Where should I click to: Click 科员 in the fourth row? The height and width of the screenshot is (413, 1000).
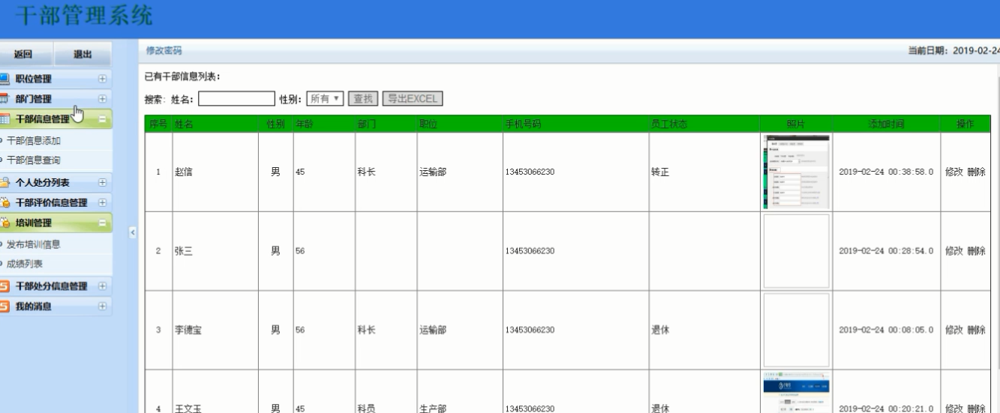(x=367, y=409)
